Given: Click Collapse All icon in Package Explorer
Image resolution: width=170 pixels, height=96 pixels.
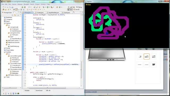Looking at the screenshot, I should (12, 15).
